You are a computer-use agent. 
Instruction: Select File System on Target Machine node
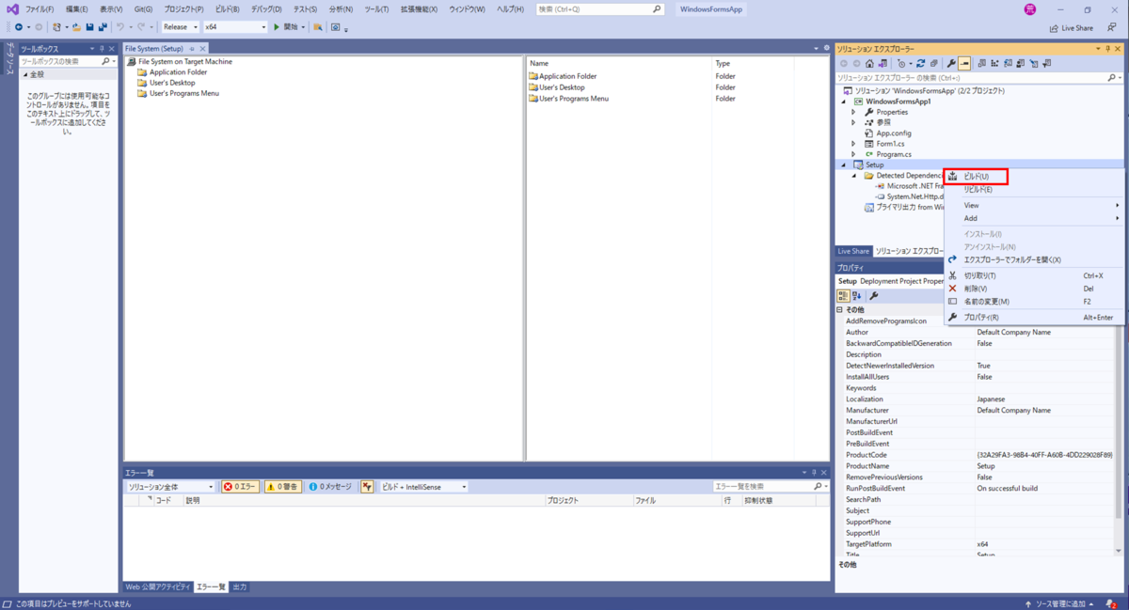coord(184,62)
